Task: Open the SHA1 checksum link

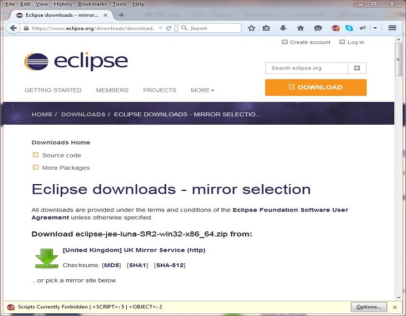Action: [137, 265]
